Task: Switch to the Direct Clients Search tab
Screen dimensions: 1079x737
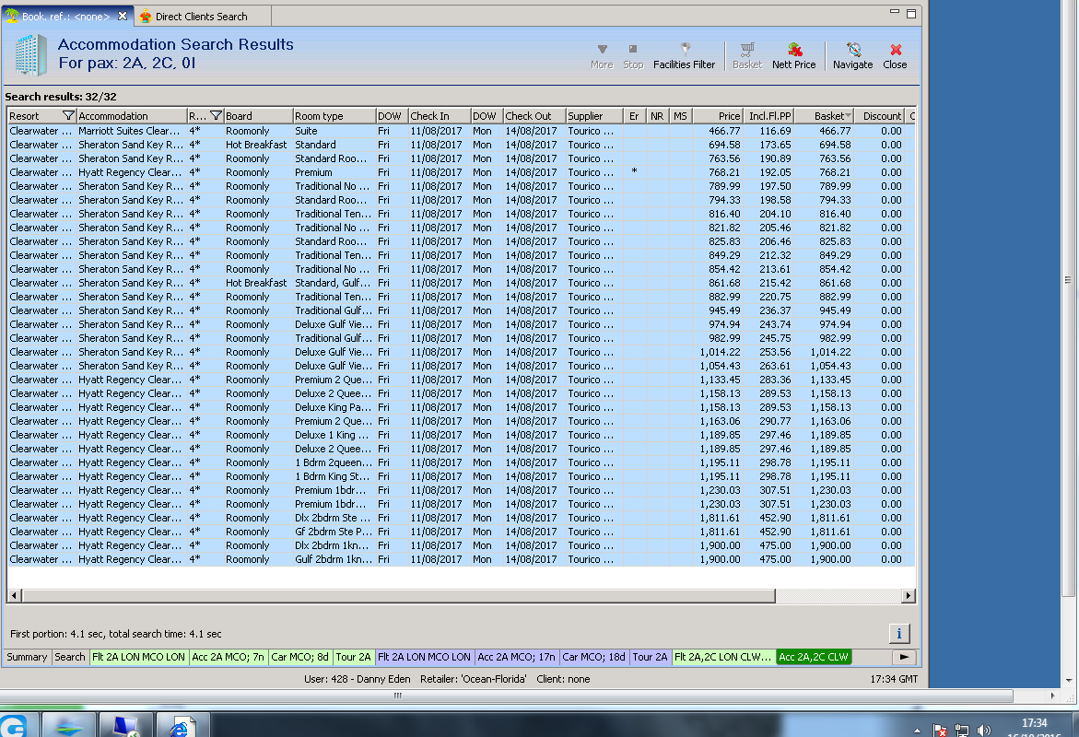Action: [x=201, y=17]
